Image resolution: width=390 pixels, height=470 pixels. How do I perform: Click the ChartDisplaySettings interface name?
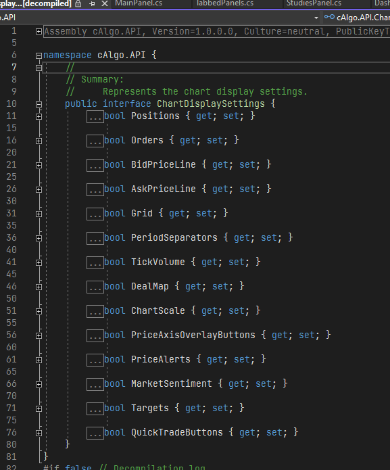click(x=211, y=103)
